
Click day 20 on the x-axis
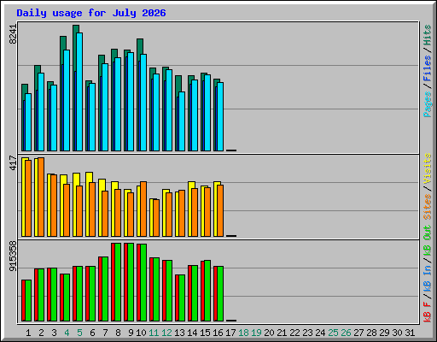(x=269, y=333)
